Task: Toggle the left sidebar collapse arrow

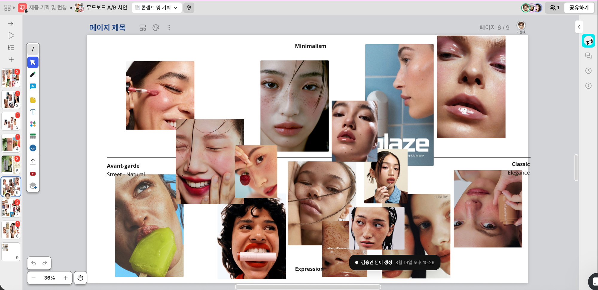Action: pyautogui.click(x=11, y=24)
